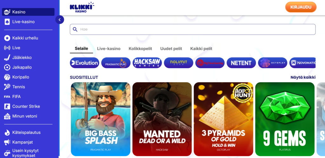Click the Näytä kaikki link

coord(303,77)
